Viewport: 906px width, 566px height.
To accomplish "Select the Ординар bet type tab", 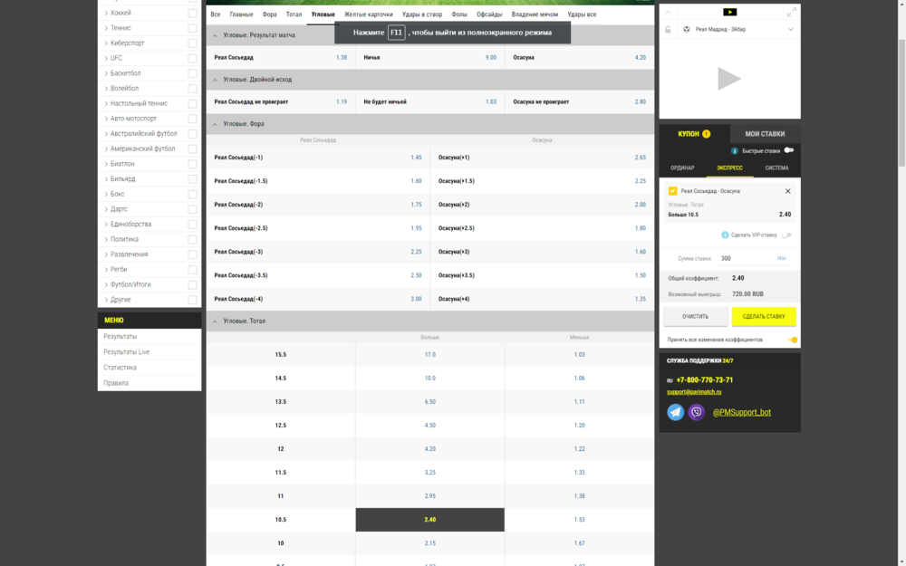I will click(x=682, y=168).
